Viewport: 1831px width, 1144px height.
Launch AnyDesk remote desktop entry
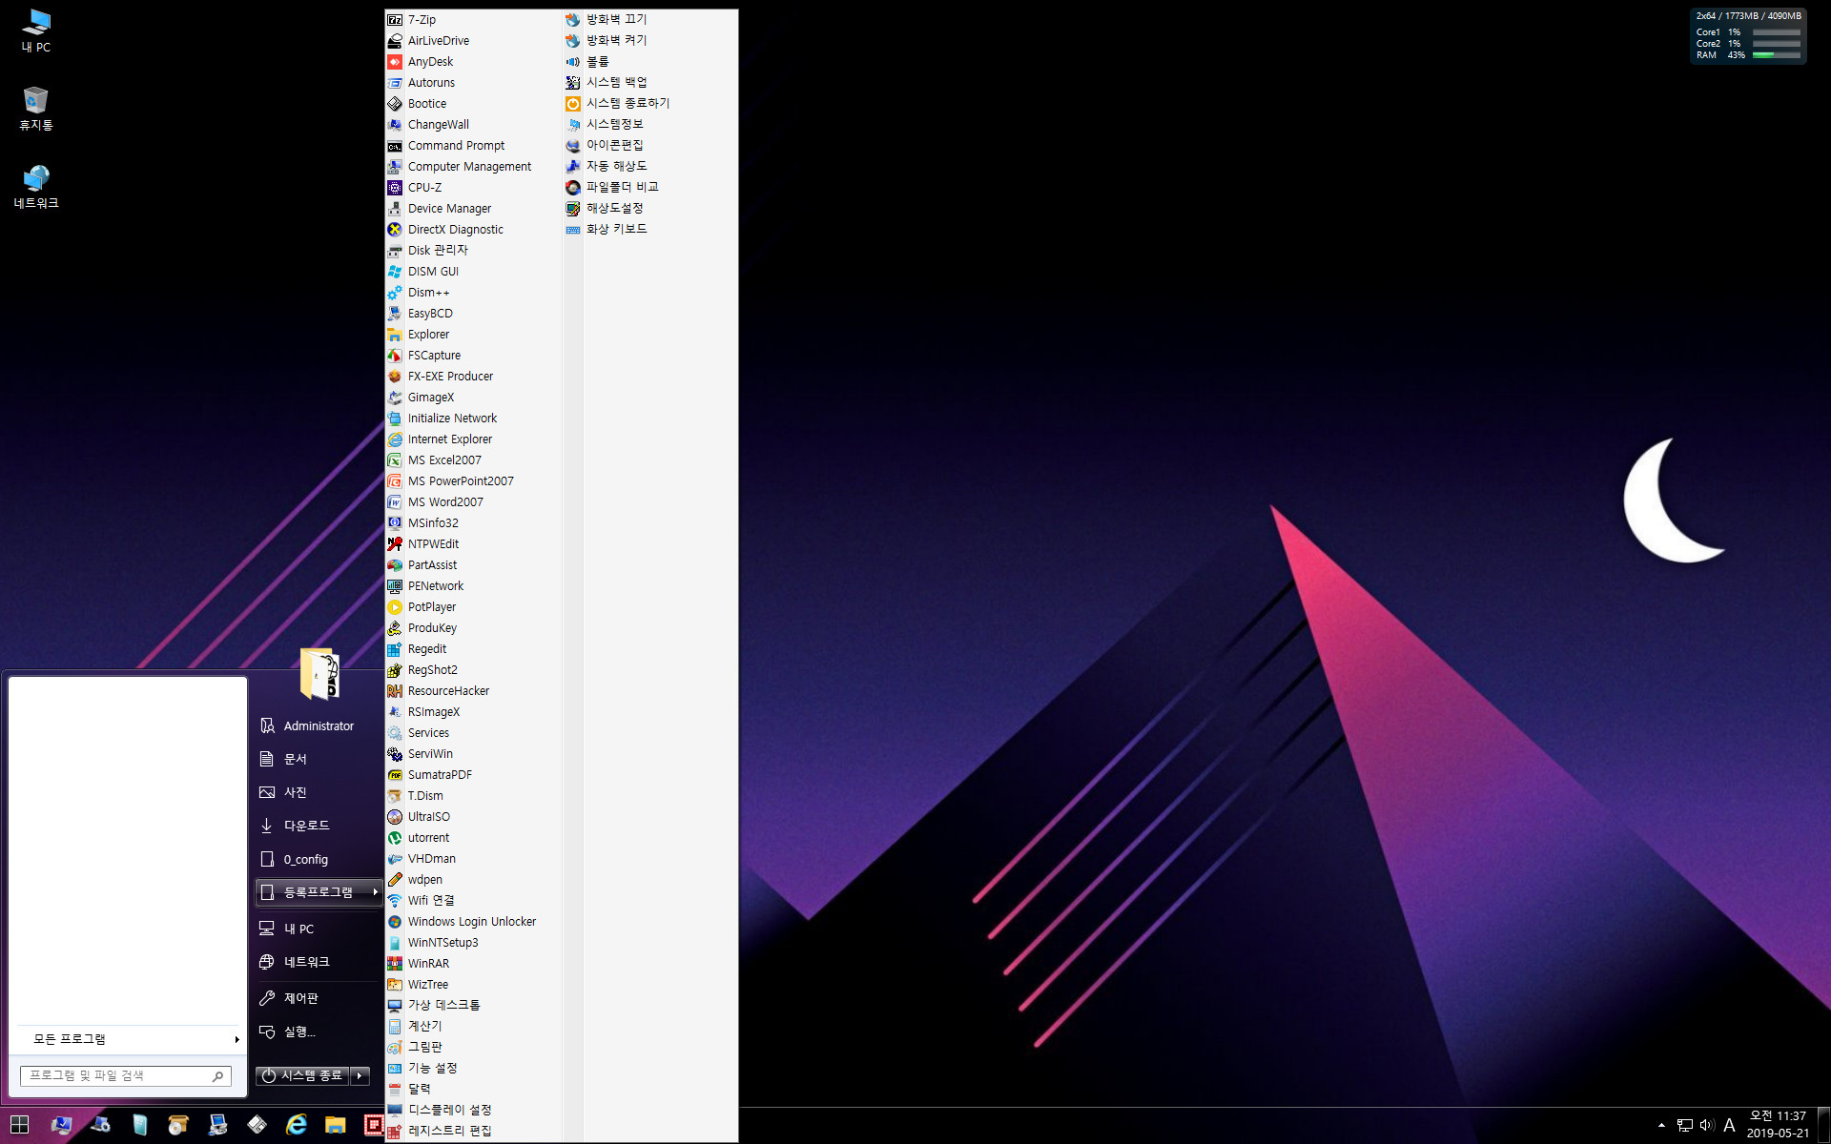pyautogui.click(x=473, y=62)
